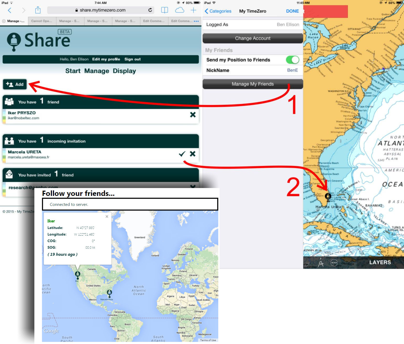The height and width of the screenshot is (344, 404).
Task: Select iker@nobeltec.com email text
Action: 23,118
